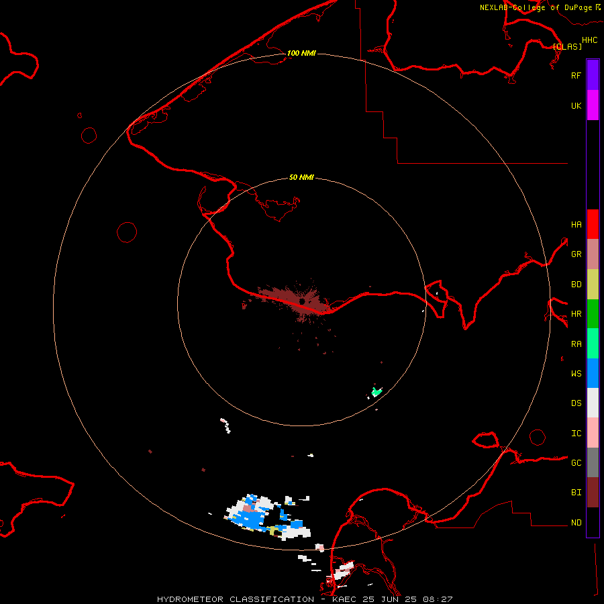The height and width of the screenshot is (604, 604).
Task: Click the WS legend label
Action: [x=576, y=373]
